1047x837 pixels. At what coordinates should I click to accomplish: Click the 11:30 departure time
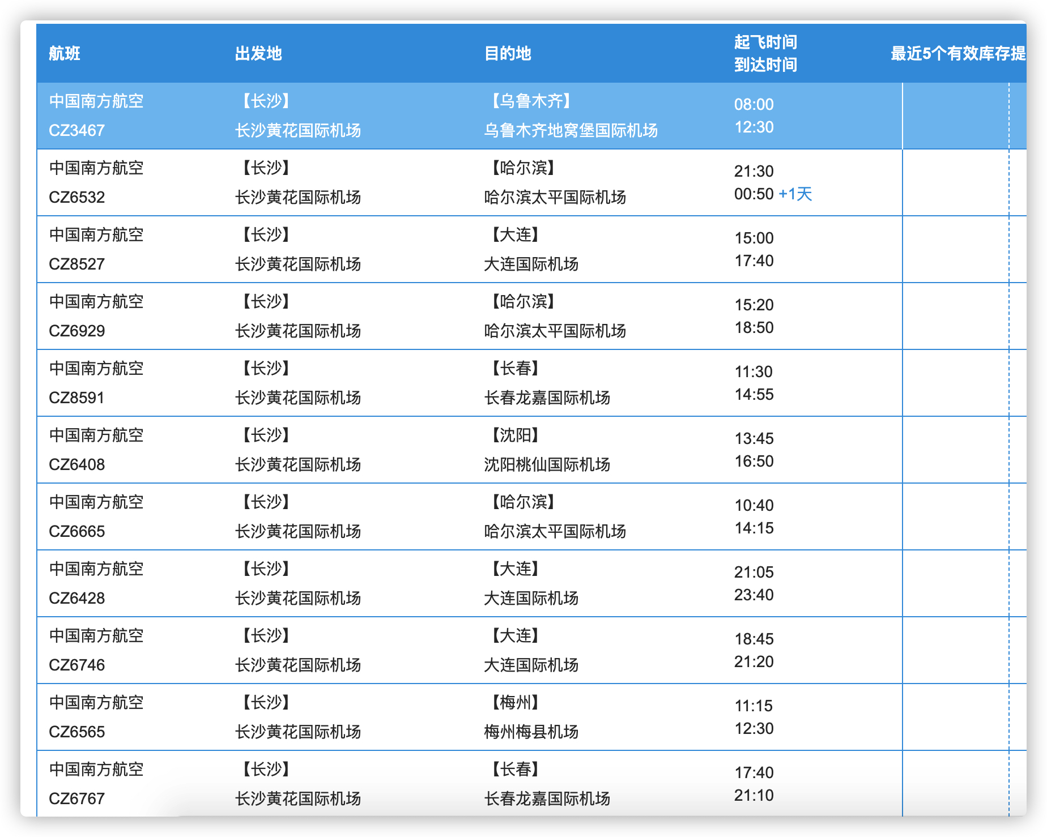coord(754,371)
